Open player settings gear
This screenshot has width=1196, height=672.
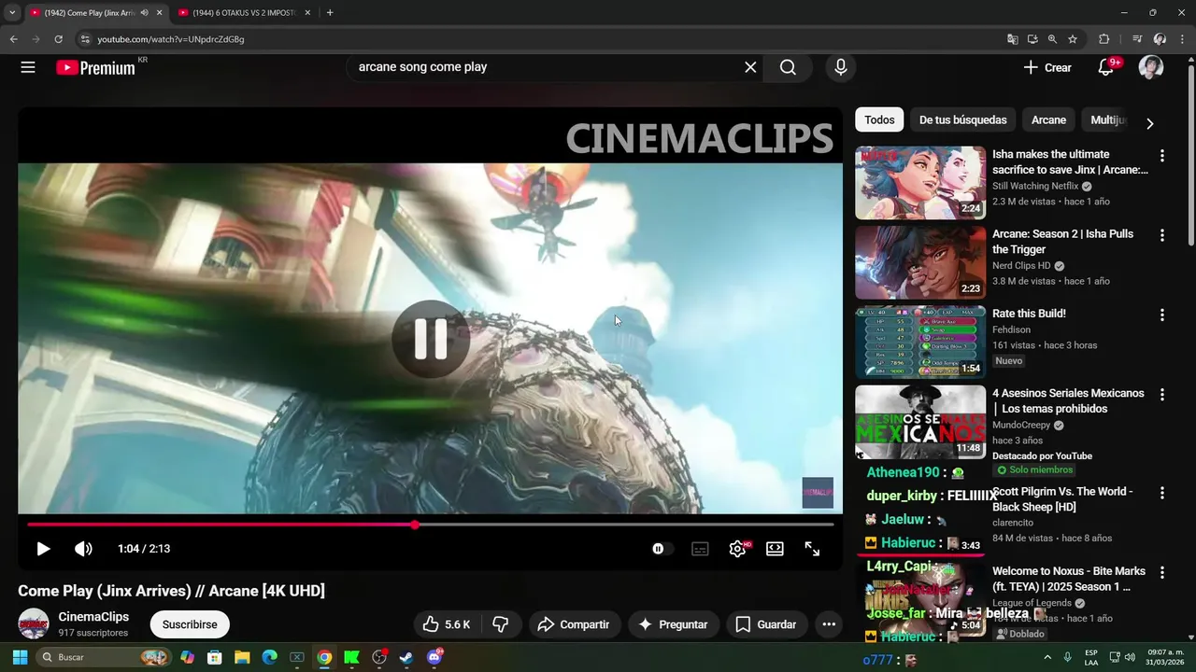[x=737, y=549]
